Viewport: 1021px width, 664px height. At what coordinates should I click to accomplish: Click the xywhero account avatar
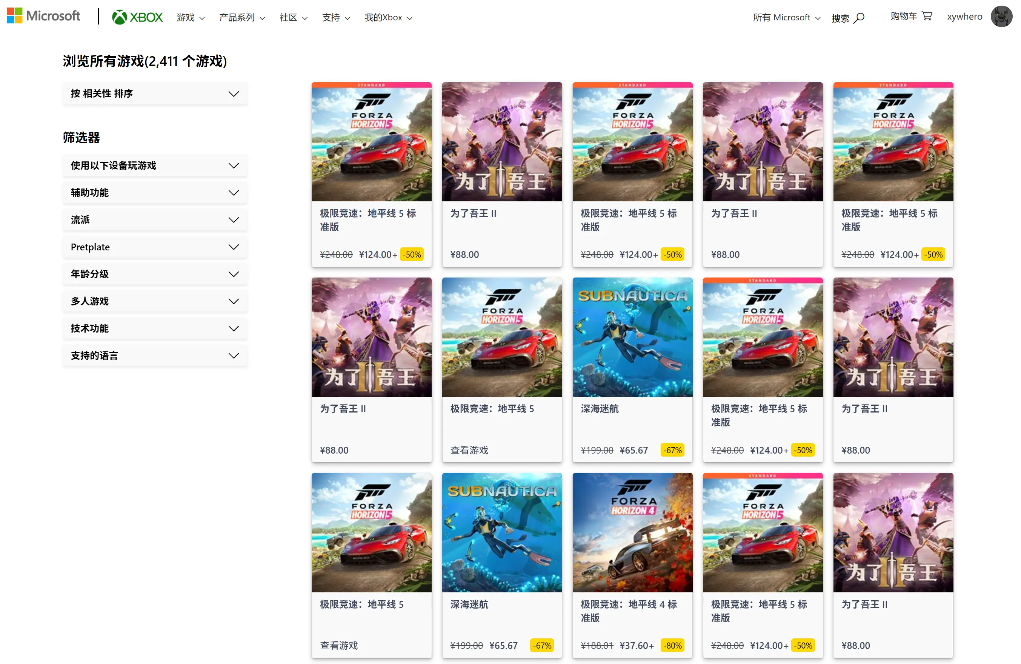point(1001,16)
